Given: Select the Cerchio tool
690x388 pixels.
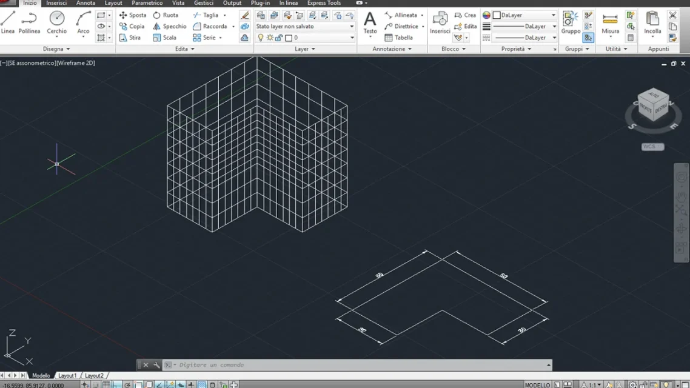Looking at the screenshot, I should pos(57,23).
